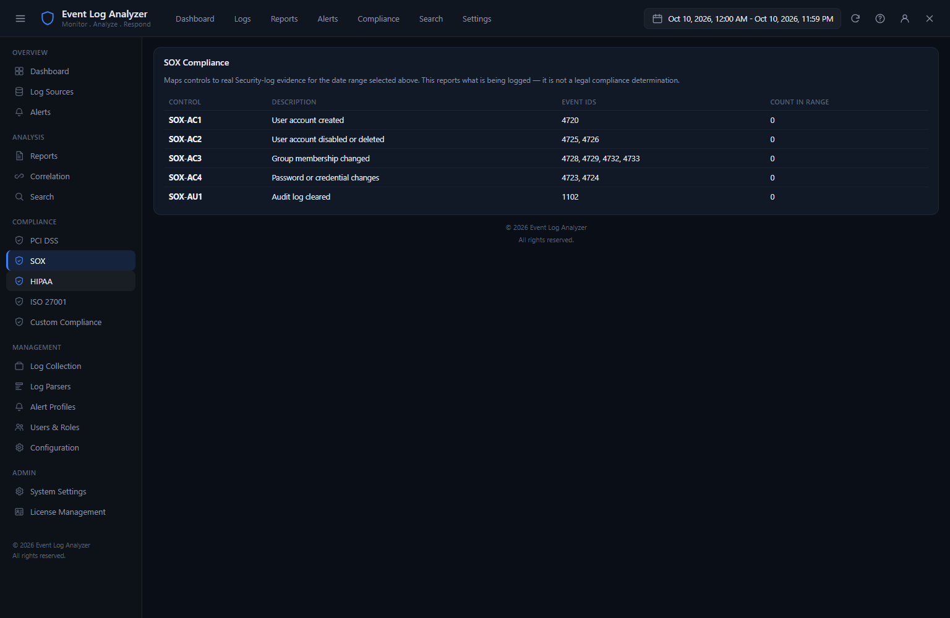
Task: Select ISO 27001 compliance in sidebar
Action: tap(71, 302)
